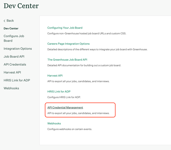Click the Harvest API heading link
This screenshot has width=171, height=150.
pos(55,75)
